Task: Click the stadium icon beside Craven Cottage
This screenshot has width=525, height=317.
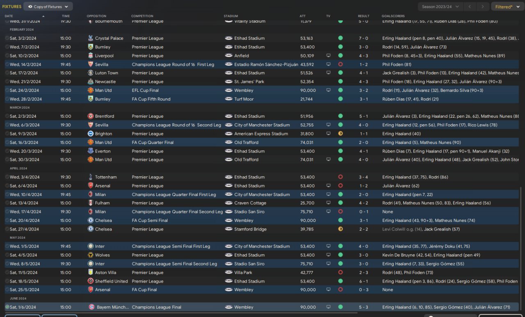Action: pos(228,203)
